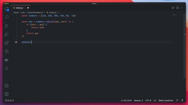This screenshot has width=188, height=105.
Task: Run the code with the play button
Action: tap(173, 8)
